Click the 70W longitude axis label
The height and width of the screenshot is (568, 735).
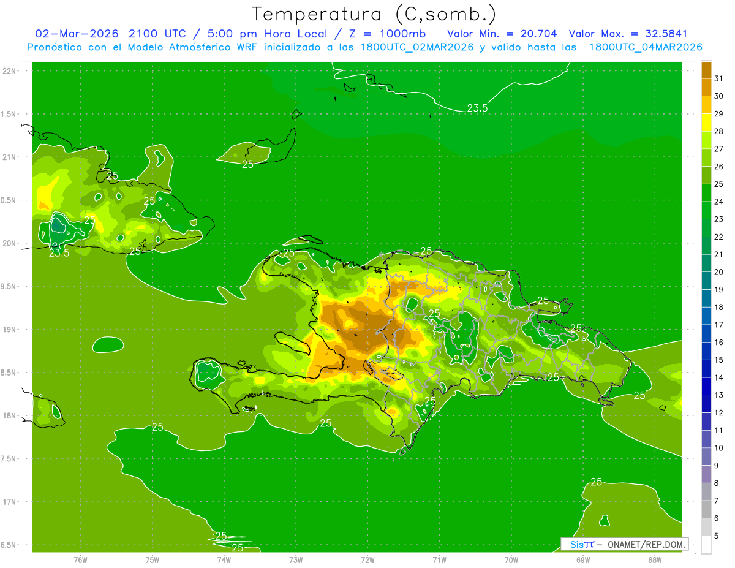pyautogui.click(x=511, y=560)
